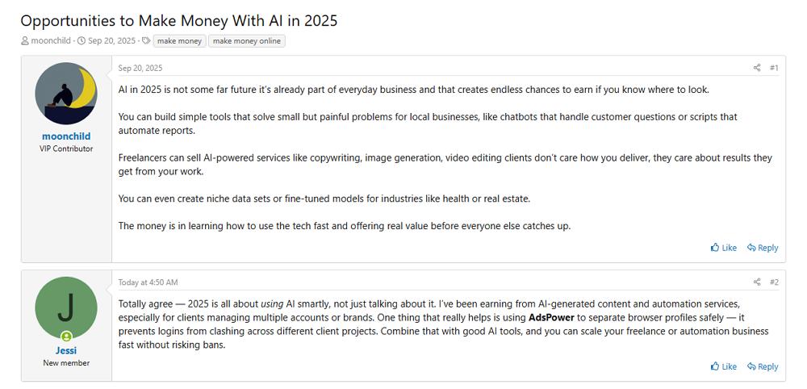Click the share icon on post #1
807x389 pixels.
coord(757,68)
